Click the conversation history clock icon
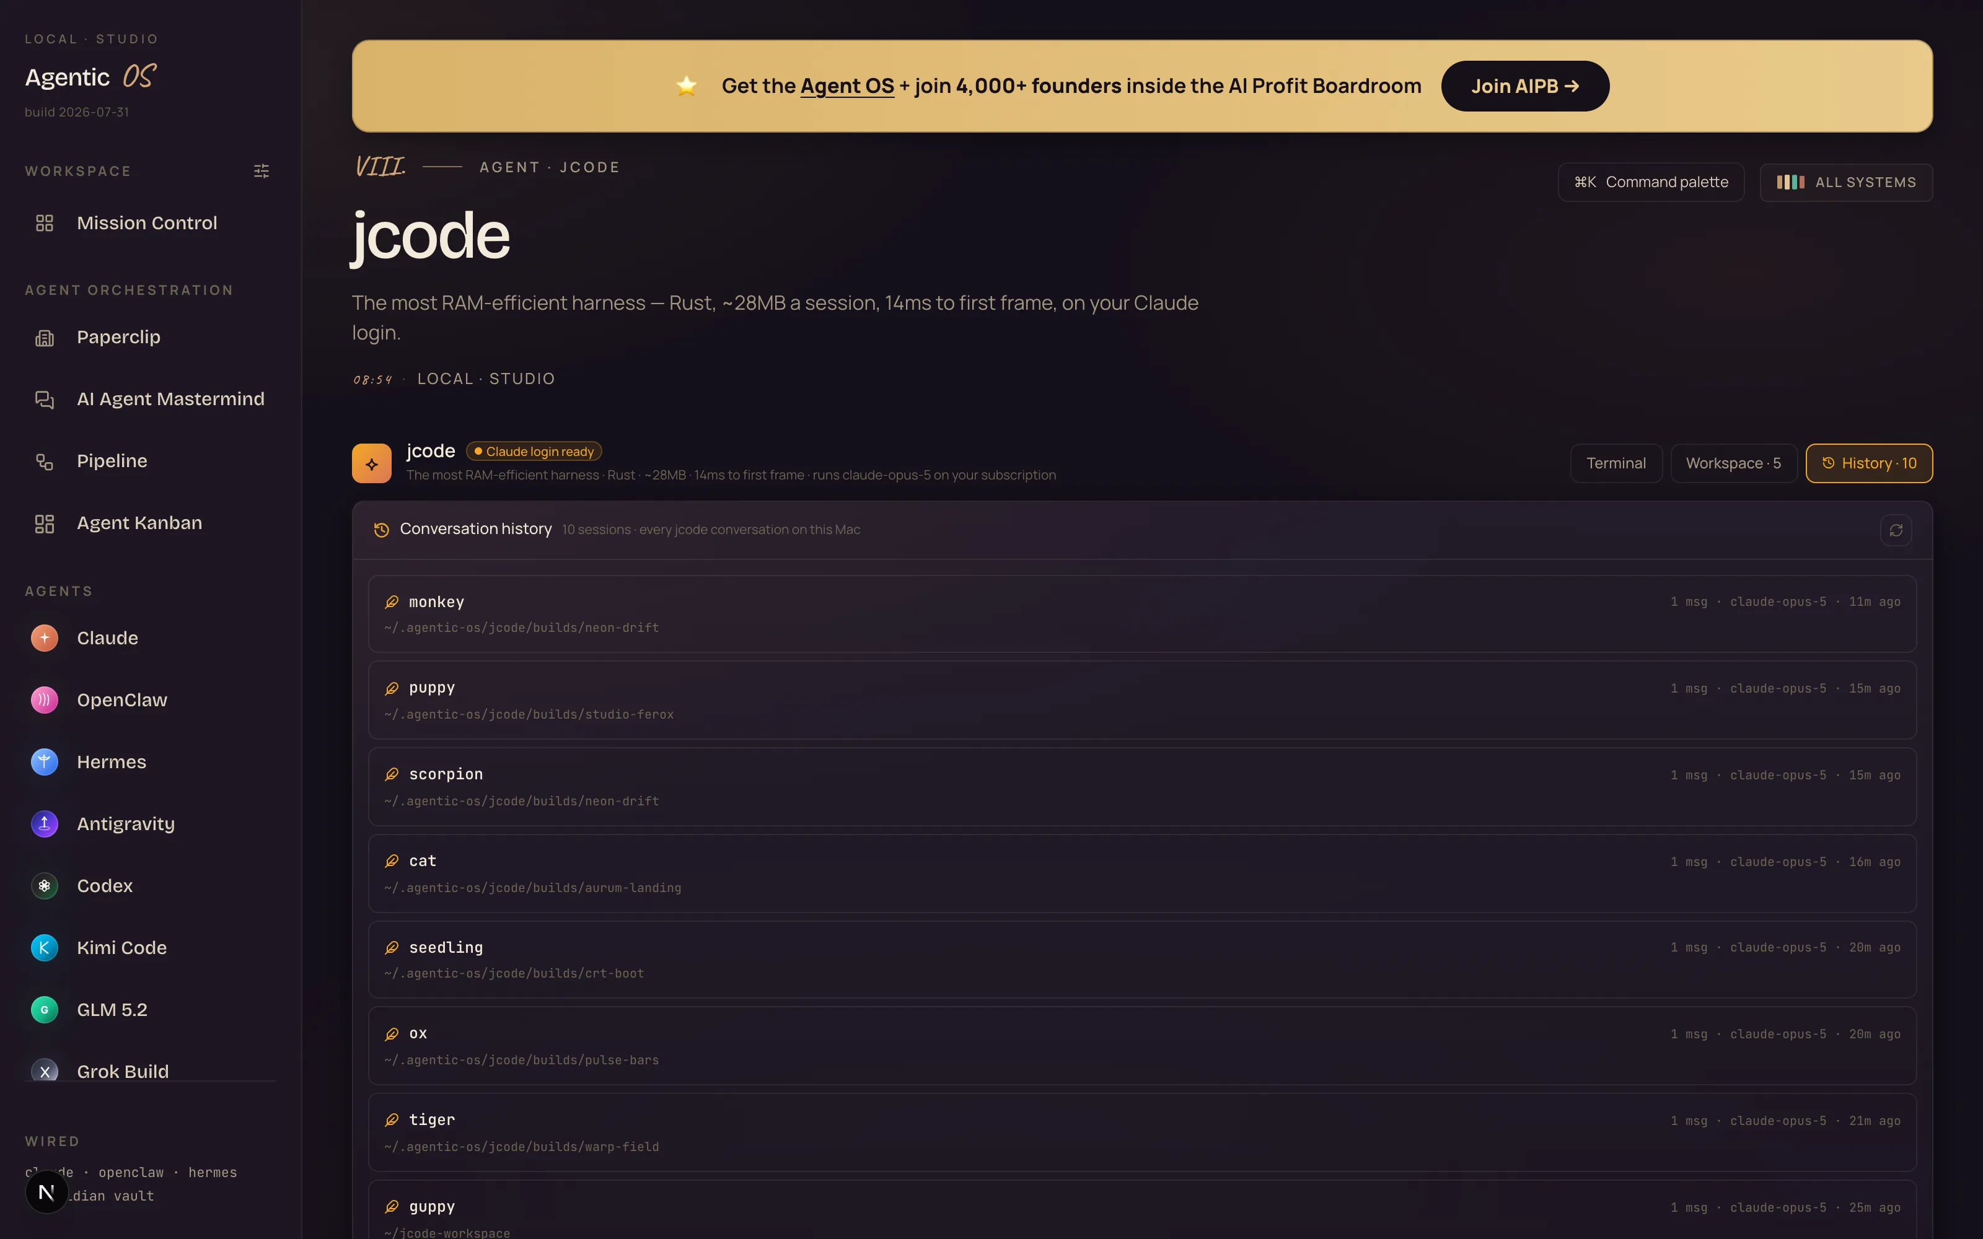The image size is (1983, 1239). point(381,529)
